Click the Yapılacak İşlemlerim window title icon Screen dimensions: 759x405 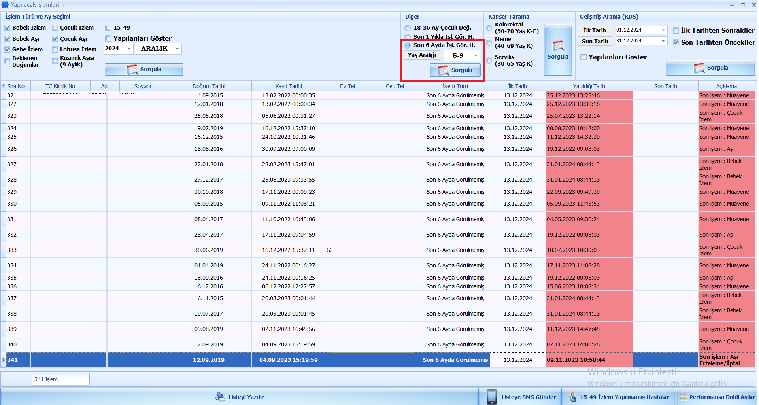[5, 5]
